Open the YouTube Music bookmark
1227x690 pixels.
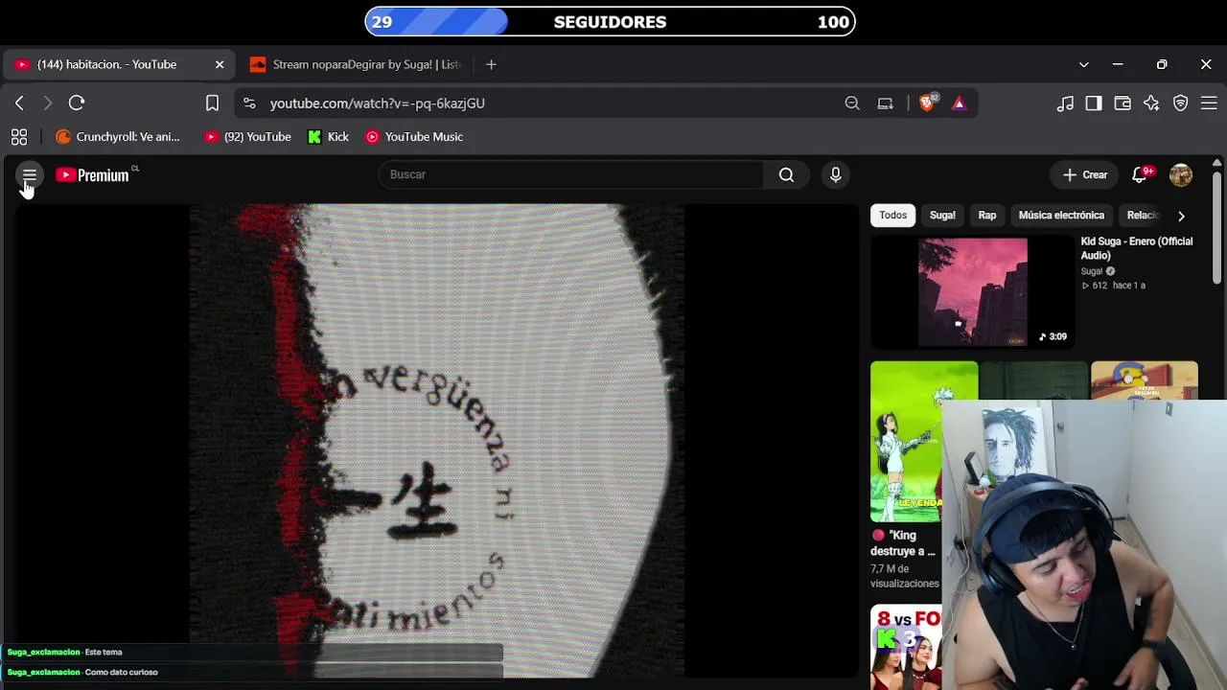coord(414,136)
